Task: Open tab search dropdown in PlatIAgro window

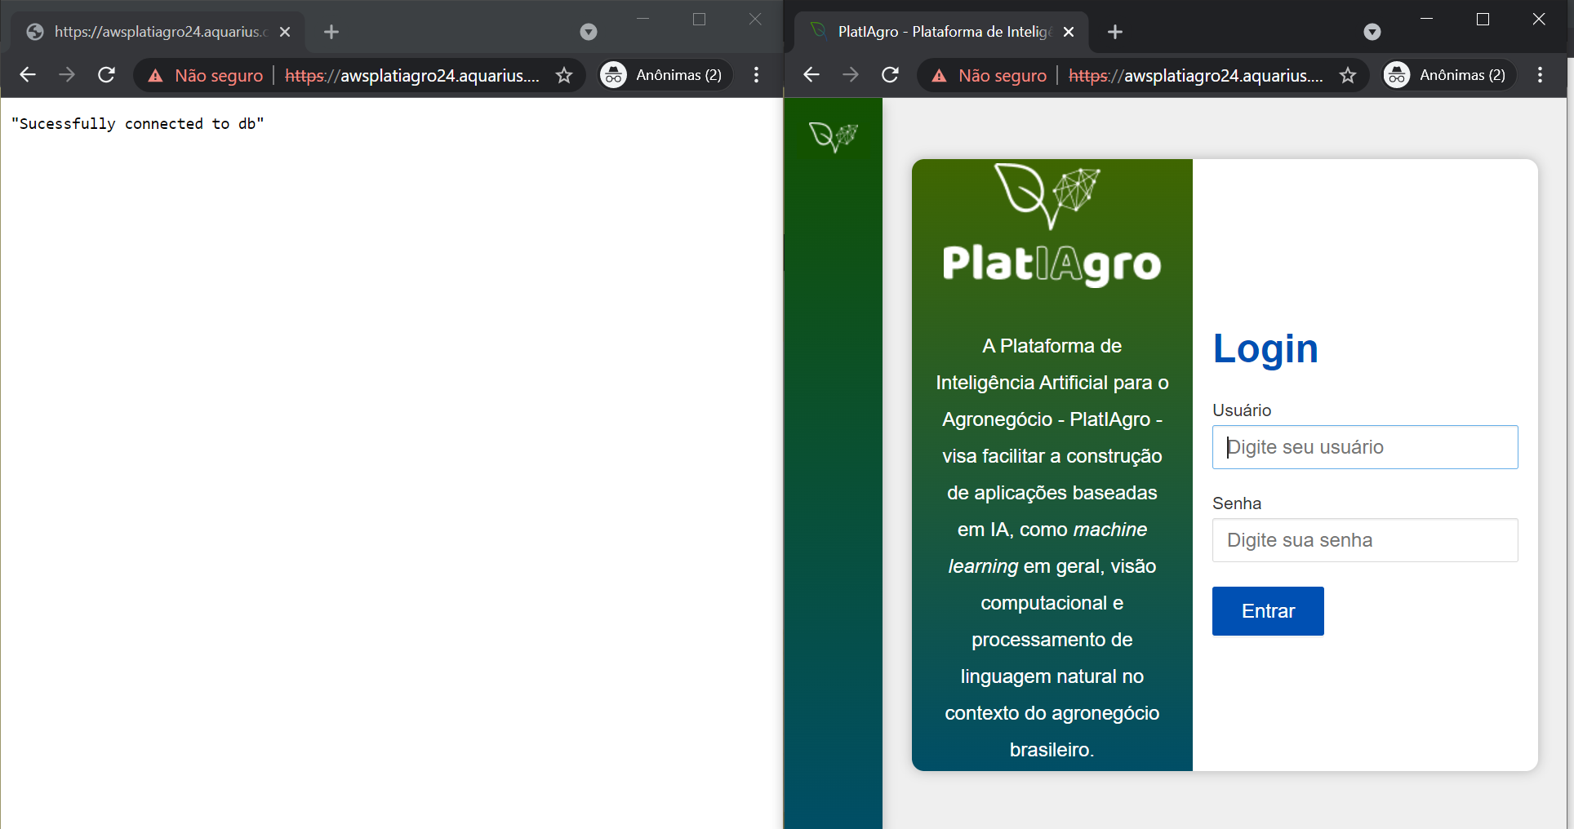Action: [x=1372, y=32]
